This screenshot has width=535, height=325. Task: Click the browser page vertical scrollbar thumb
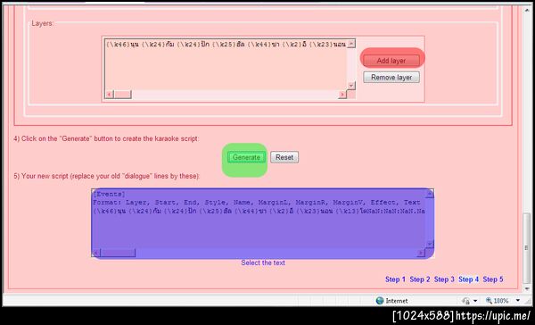[526, 248]
